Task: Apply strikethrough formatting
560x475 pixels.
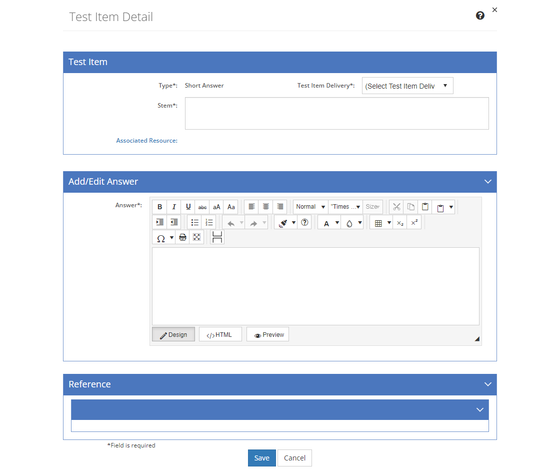Action: (x=202, y=207)
